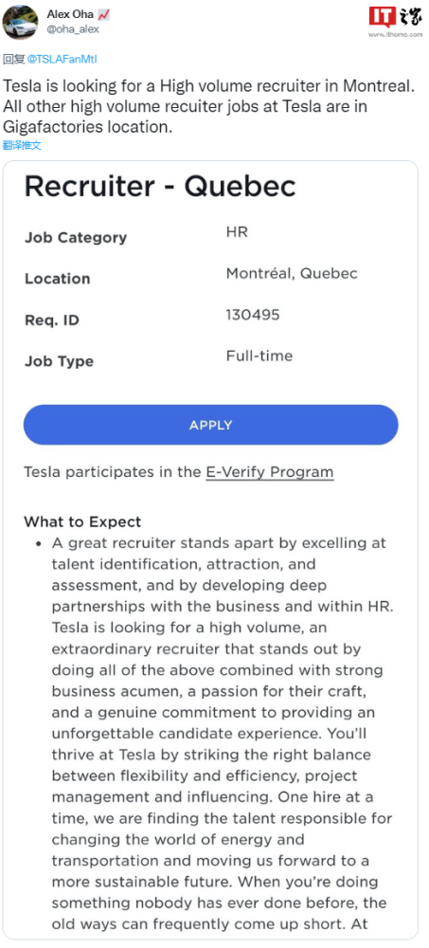This screenshot has height=948, width=429.
Task: Click the tweet text about Montreal recruiter
Action: (x=209, y=106)
